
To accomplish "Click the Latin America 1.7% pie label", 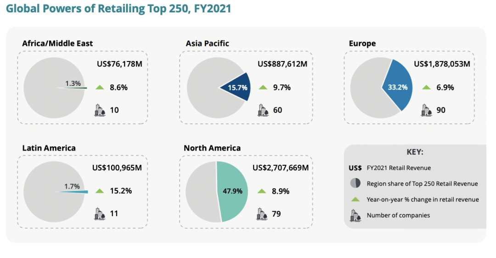I will tap(72, 186).
